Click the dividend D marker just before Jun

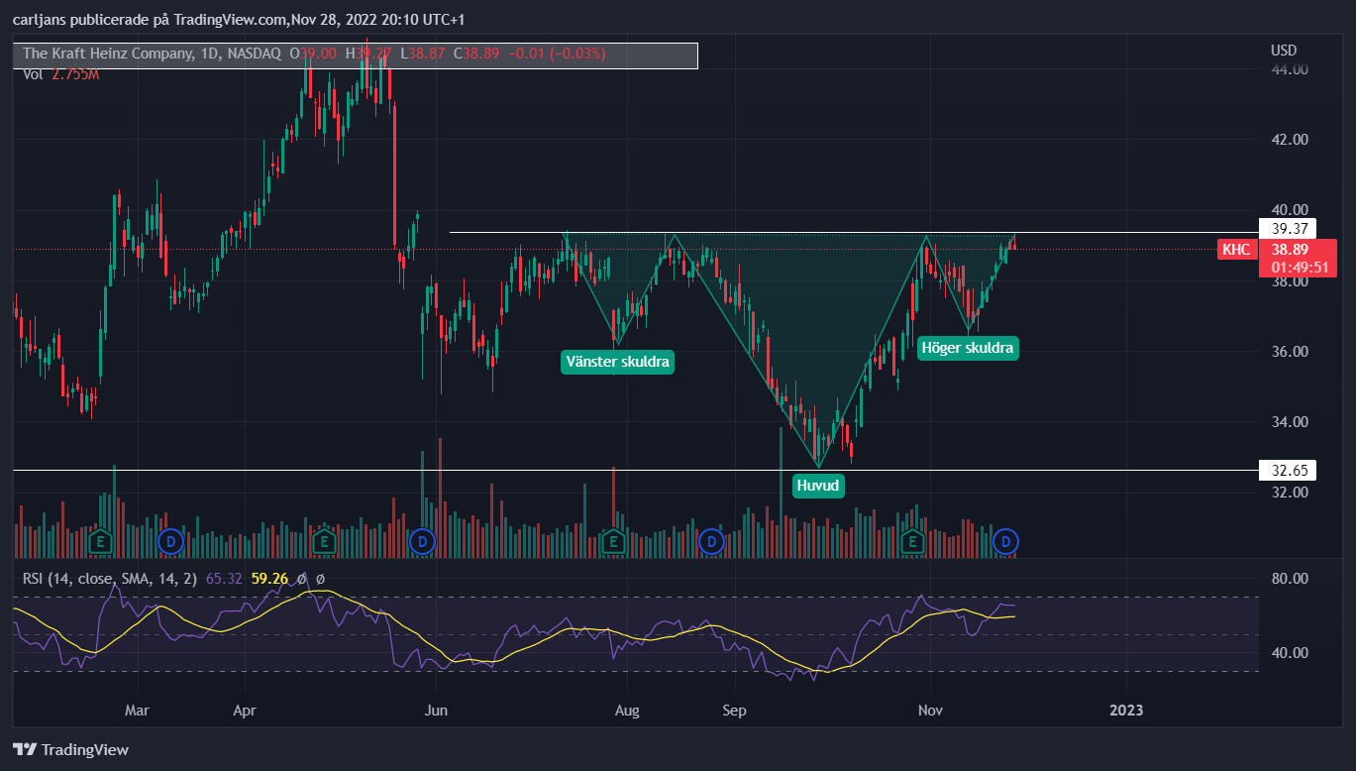(423, 541)
